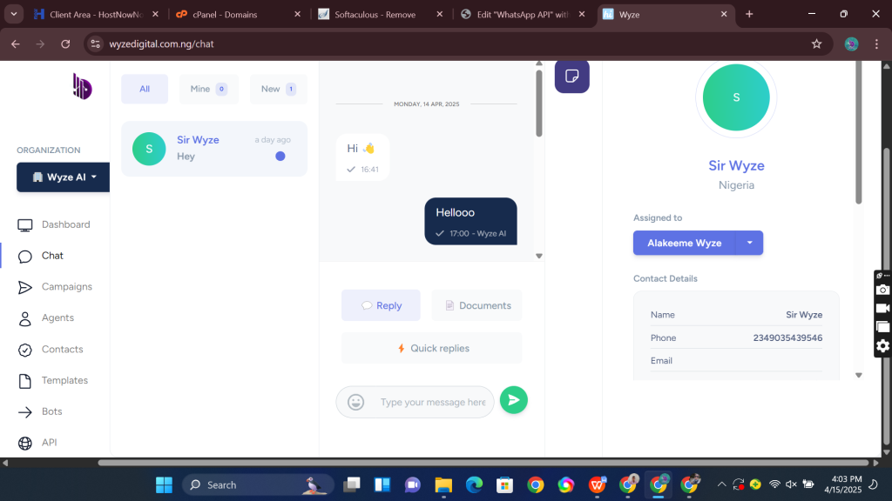This screenshot has height=501, width=892.
Task: Click the Bots arrow icon
Action: (x=25, y=411)
